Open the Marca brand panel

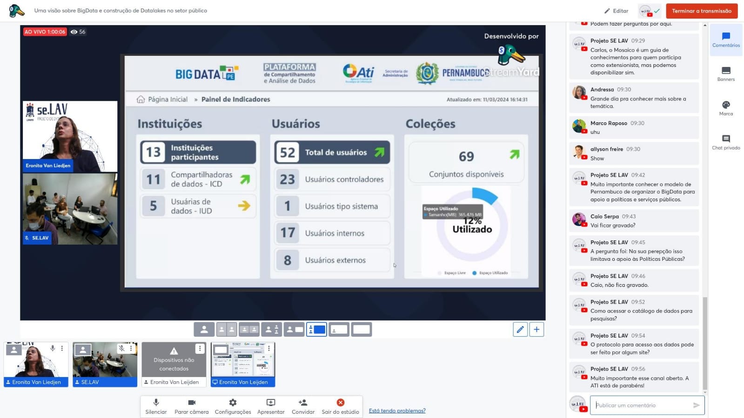pos(725,108)
